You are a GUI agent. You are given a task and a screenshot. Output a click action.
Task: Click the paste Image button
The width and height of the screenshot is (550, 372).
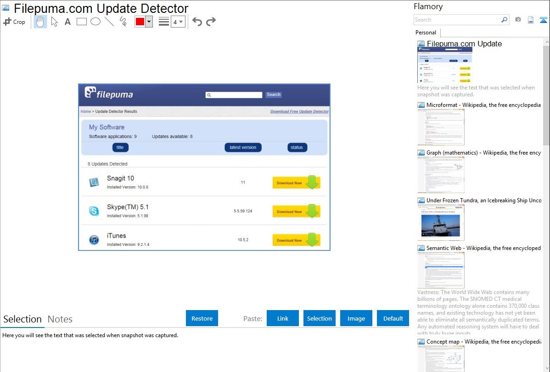point(356,318)
